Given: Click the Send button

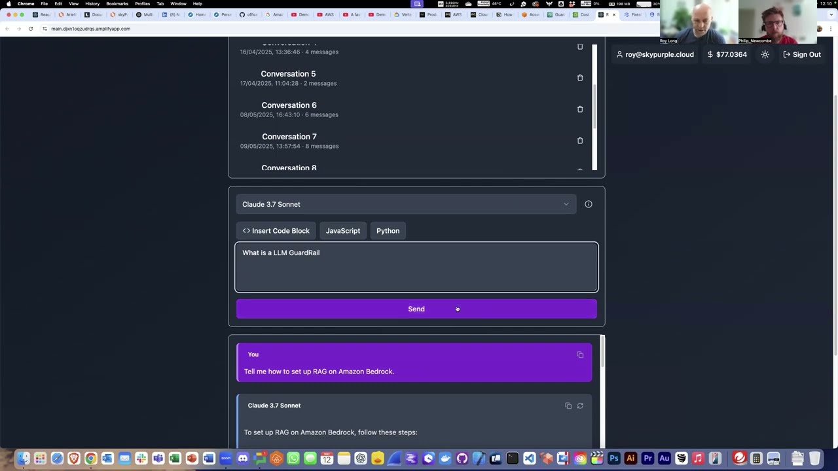Looking at the screenshot, I should pos(416,309).
